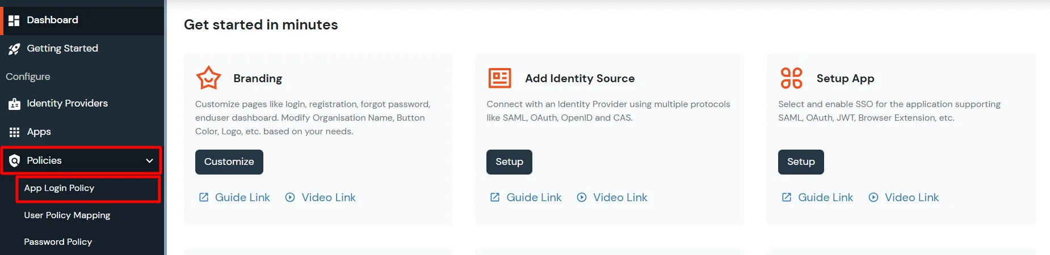This screenshot has height=255, width=1050.
Task: Click the Configure section label
Action: [x=28, y=76]
